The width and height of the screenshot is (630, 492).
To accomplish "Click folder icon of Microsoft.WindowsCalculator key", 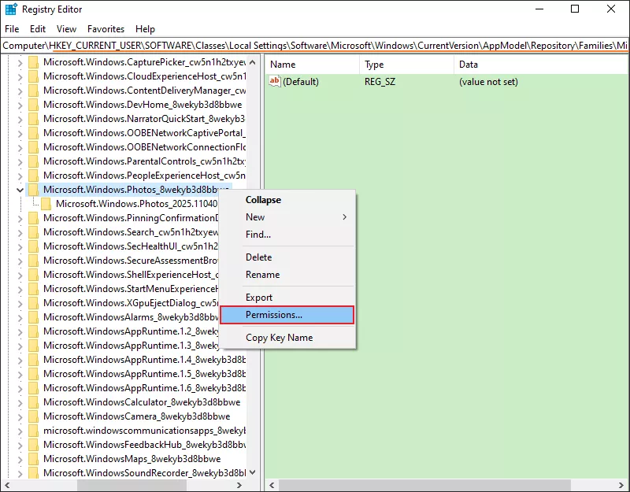I will [x=34, y=402].
